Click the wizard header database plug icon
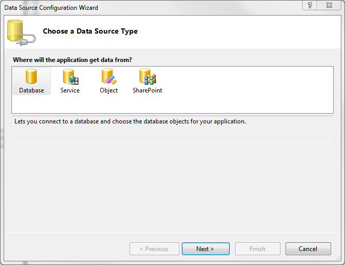 point(21,32)
